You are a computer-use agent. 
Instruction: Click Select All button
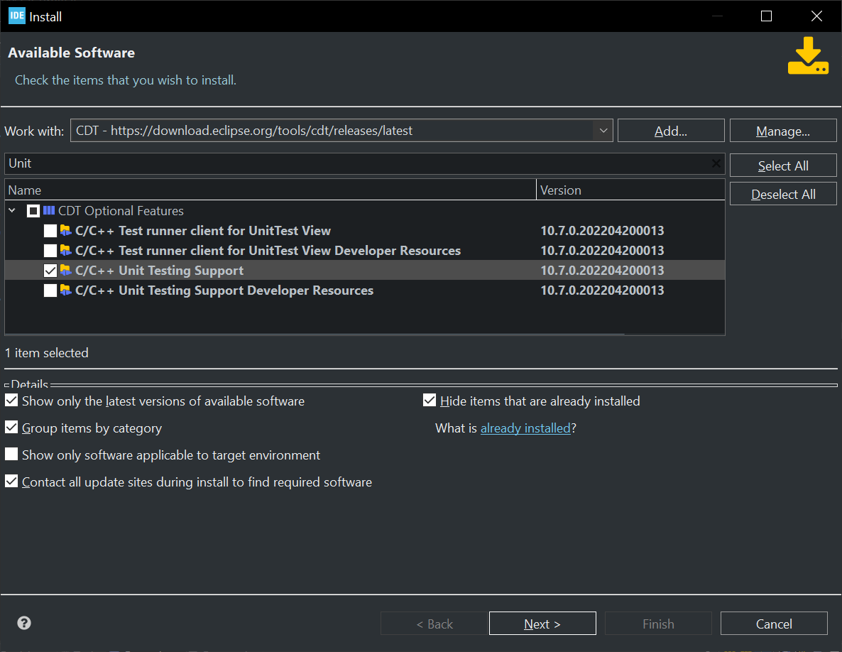point(783,166)
